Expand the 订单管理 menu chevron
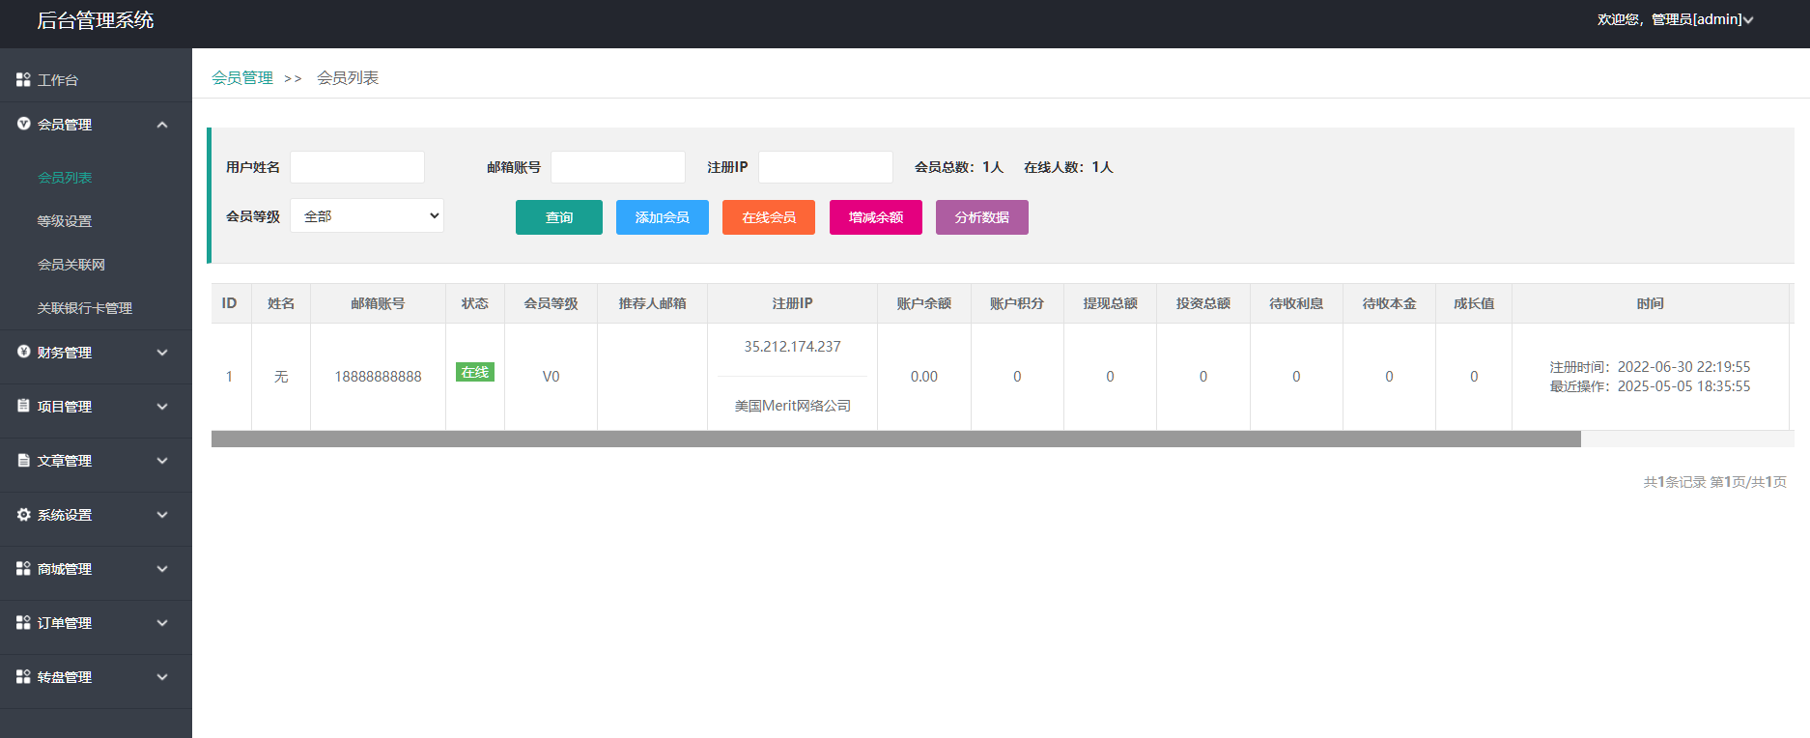This screenshot has height=738, width=1810. click(x=162, y=623)
